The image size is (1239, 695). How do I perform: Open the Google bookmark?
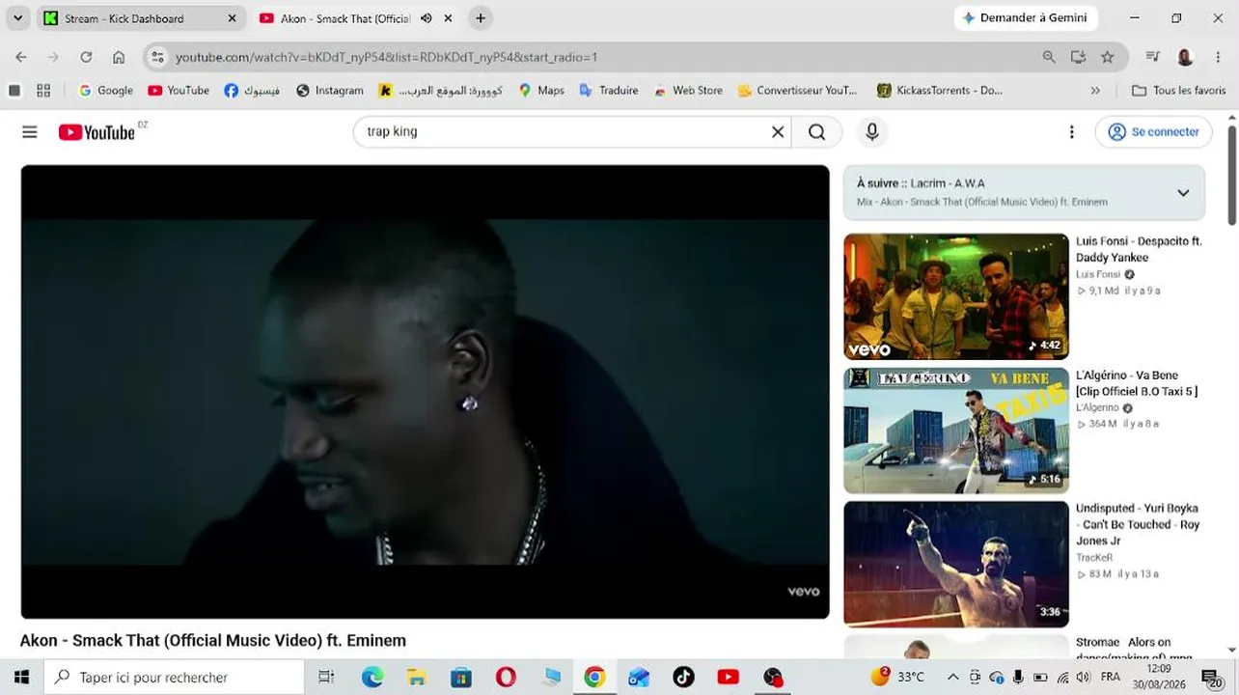coord(106,91)
